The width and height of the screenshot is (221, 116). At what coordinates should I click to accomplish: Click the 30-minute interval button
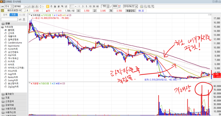[94, 7]
